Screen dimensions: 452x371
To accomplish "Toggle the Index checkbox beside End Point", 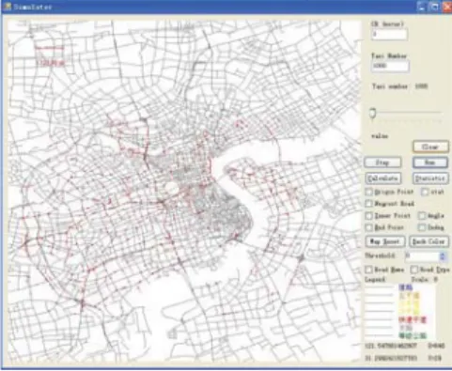I will click(422, 227).
